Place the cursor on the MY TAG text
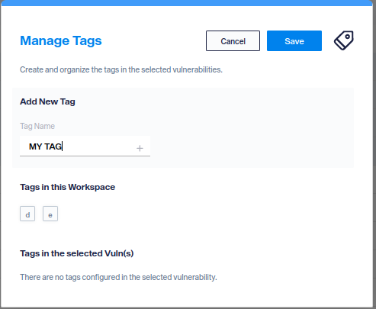 tap(45, 146)
